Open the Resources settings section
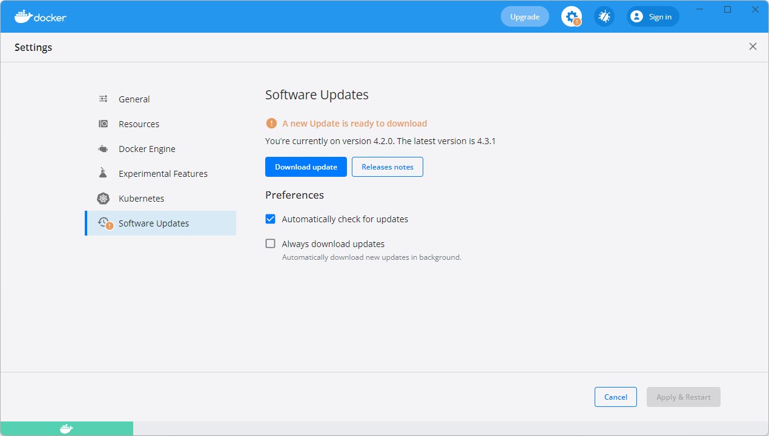 click(x=139, y=124)
